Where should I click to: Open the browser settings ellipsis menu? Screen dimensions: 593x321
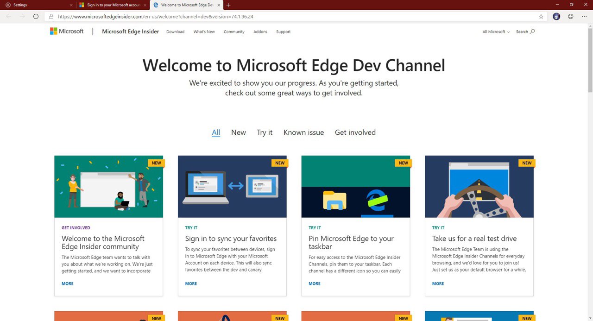point(584,16)
